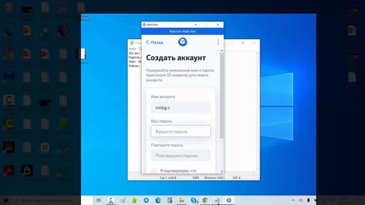Click the Логин line in Notepad
This screenshot has height=205, width=365.
(x=135, y=53)
